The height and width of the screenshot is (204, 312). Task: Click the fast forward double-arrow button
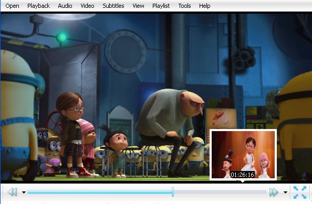click(274, 192)
